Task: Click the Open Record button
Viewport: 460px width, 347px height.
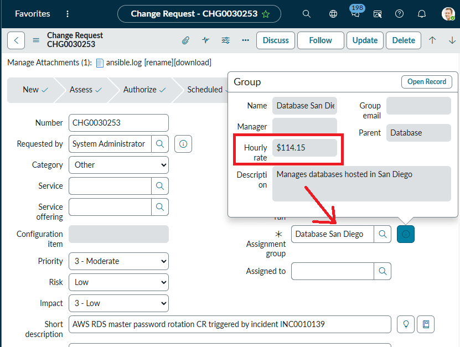Action: [x=426, y=82]
